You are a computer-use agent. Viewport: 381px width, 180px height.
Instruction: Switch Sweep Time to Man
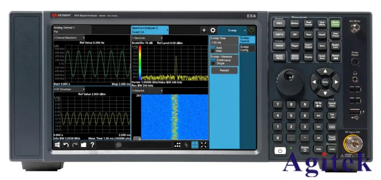[x=213, y=51]
